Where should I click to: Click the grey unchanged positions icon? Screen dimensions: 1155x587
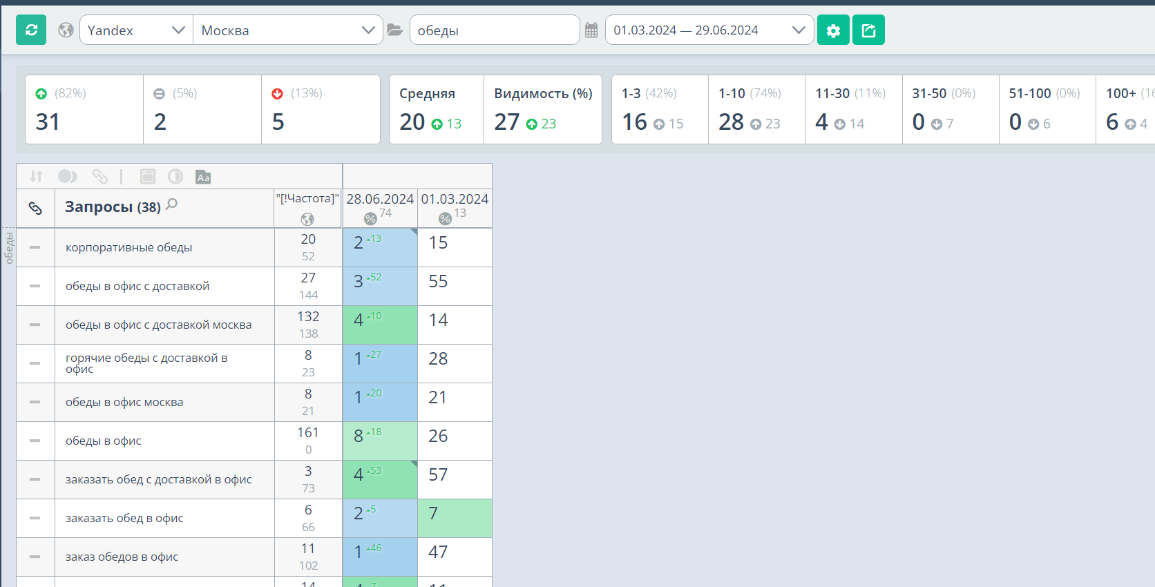click(x=160, y=94)
